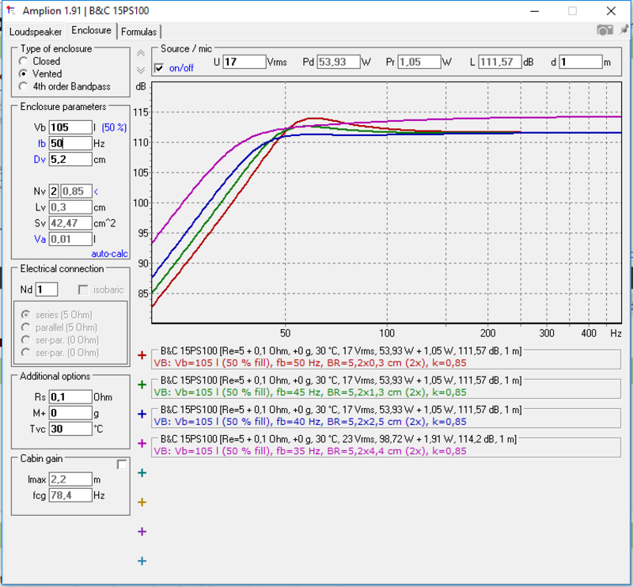Screen dimensions: 633x587
Task: Click the fb tuning frequency field
Action: [x=70, y=143]
